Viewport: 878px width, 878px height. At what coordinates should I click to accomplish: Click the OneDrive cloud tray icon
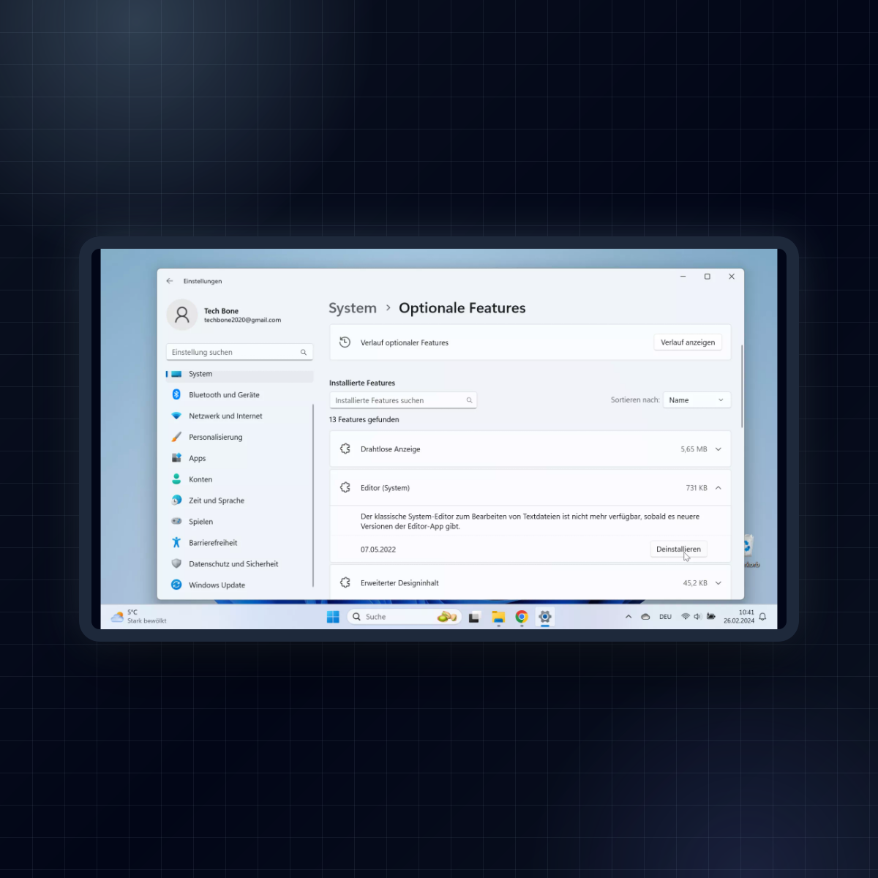[645, 617]
